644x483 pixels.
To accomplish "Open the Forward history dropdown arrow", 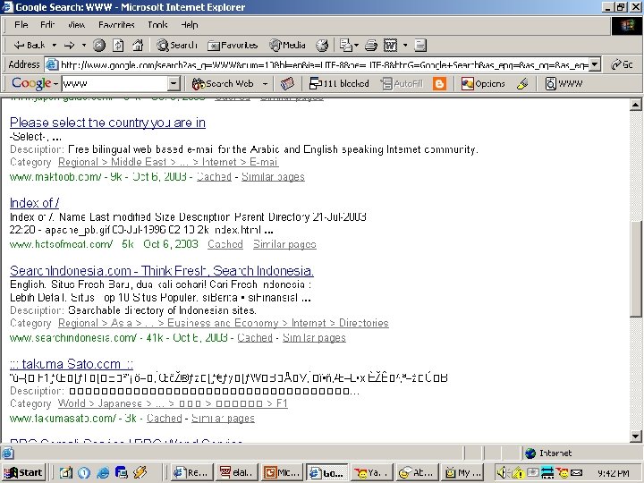I will 84,46.
